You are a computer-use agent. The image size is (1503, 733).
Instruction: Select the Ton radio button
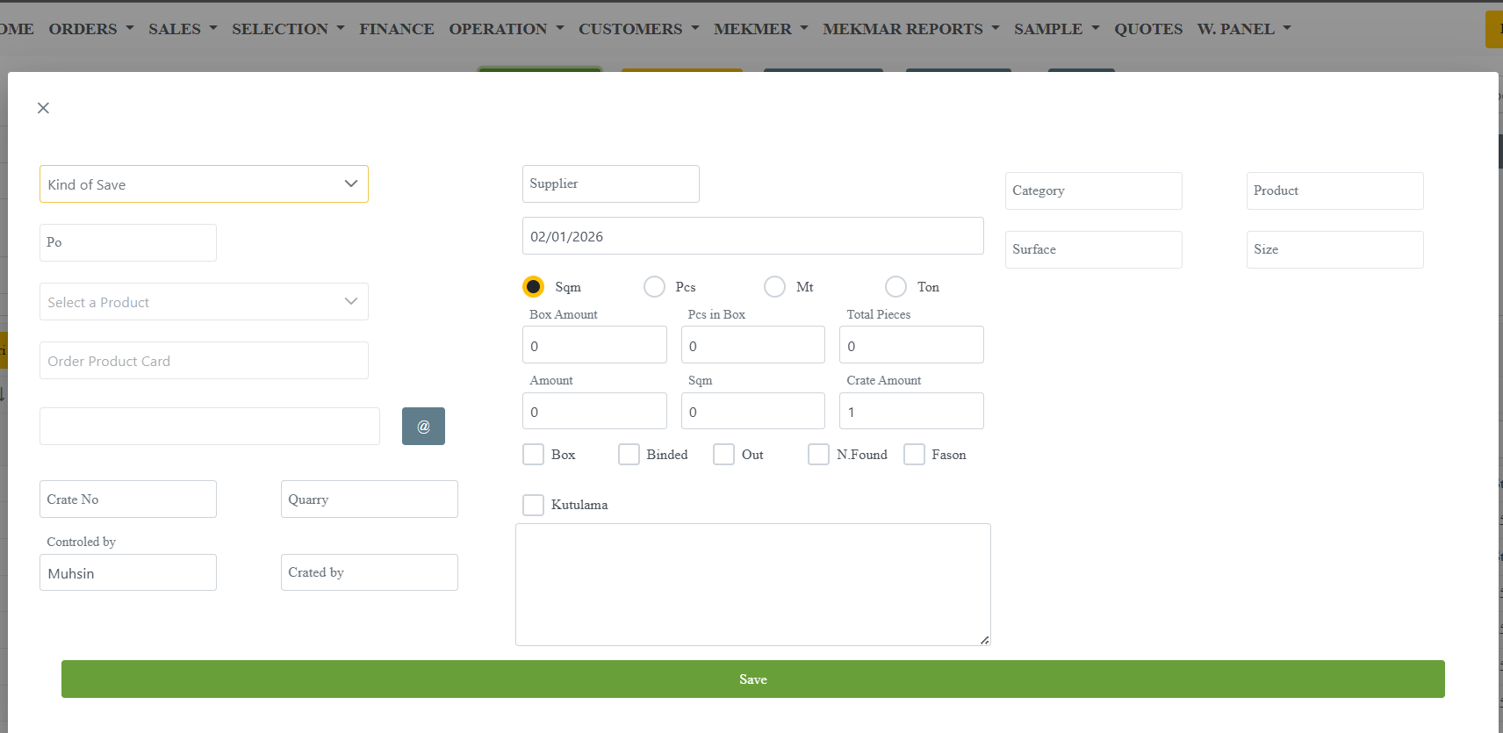pos(895,287)
